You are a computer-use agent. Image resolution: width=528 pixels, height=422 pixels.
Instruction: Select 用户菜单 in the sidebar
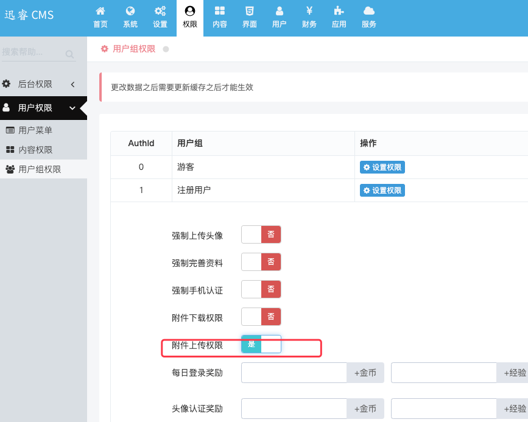43,130
